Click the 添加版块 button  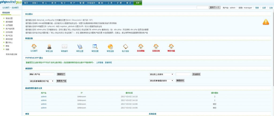pyautogui.click(x=196, y=74)
